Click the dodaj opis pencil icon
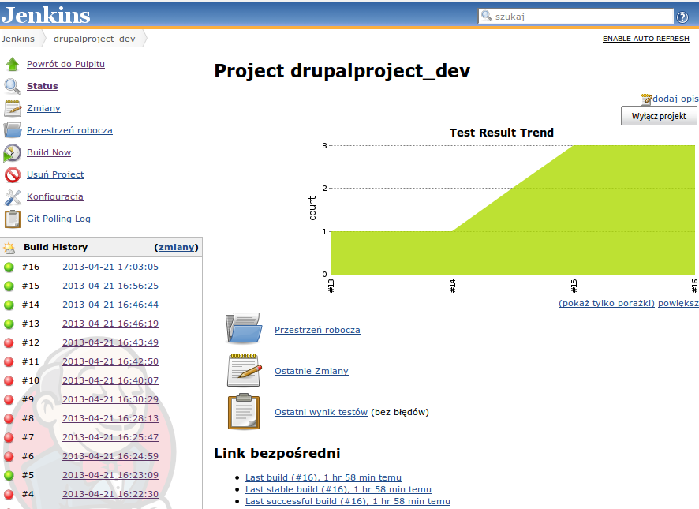Viewport: 699px width, 509px height. [646, 98]
